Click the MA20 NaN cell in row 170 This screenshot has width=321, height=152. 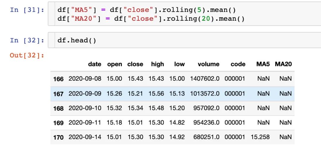click(286, 137)
